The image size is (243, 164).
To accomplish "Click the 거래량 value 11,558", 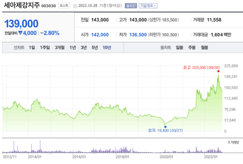I will tap(214, 20).
